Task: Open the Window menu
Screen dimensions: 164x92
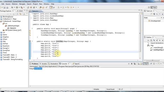Action: 46,4
